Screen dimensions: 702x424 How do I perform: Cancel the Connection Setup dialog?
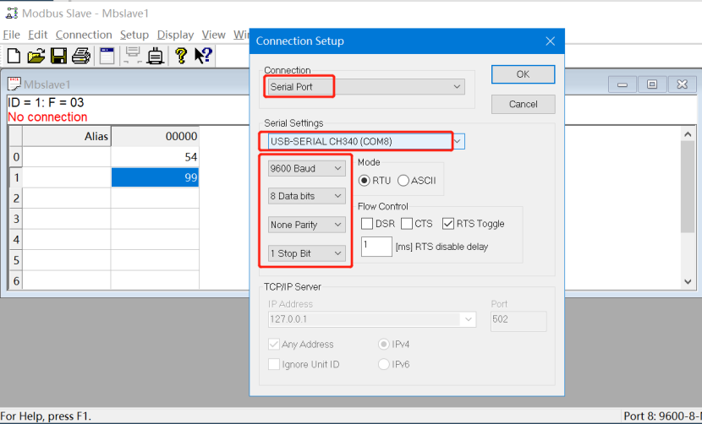524,104
